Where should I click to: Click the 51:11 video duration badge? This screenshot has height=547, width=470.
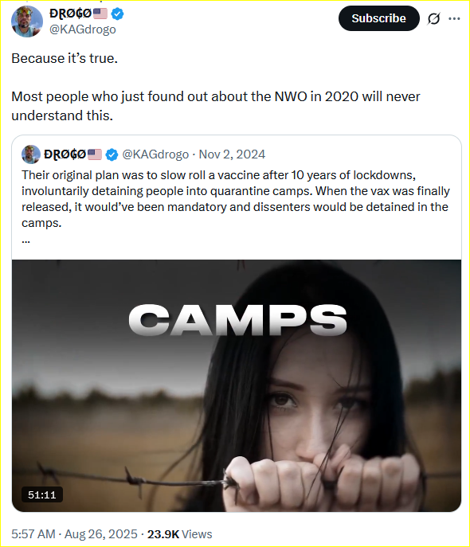(42, 494)
